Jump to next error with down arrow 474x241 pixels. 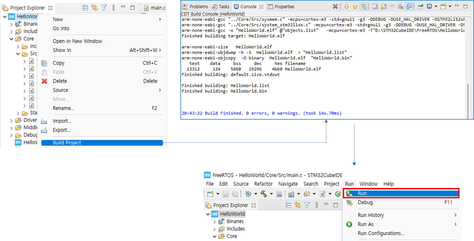click(346, 7)
